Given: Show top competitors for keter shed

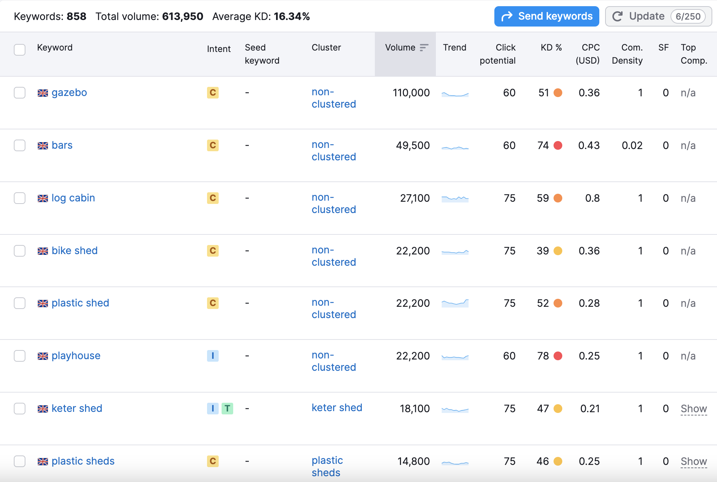Looking at the screenshot, I should pyautogui.click(x=694, y=409).
